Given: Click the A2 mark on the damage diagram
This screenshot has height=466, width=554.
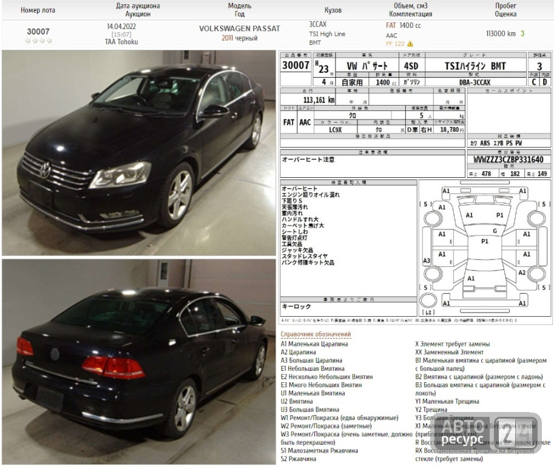Looking at the screenshot, I should click(522, 272).
